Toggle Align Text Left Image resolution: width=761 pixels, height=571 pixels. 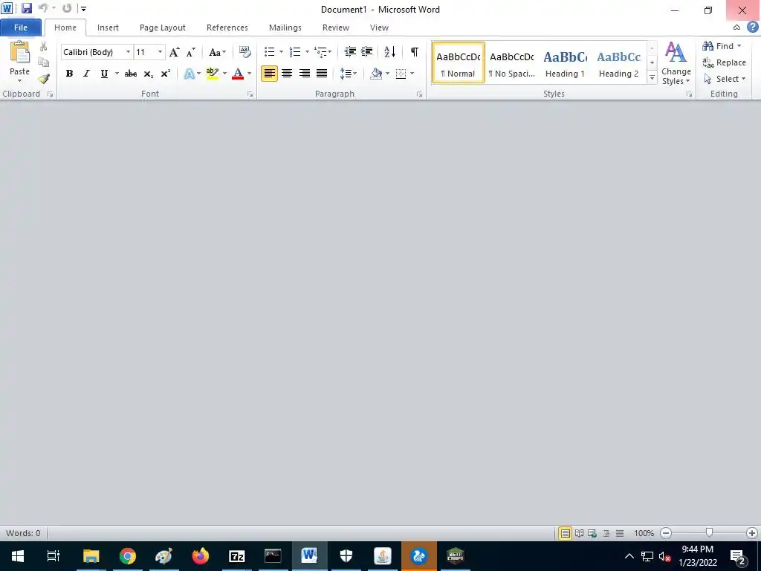[x=269, y=74]
